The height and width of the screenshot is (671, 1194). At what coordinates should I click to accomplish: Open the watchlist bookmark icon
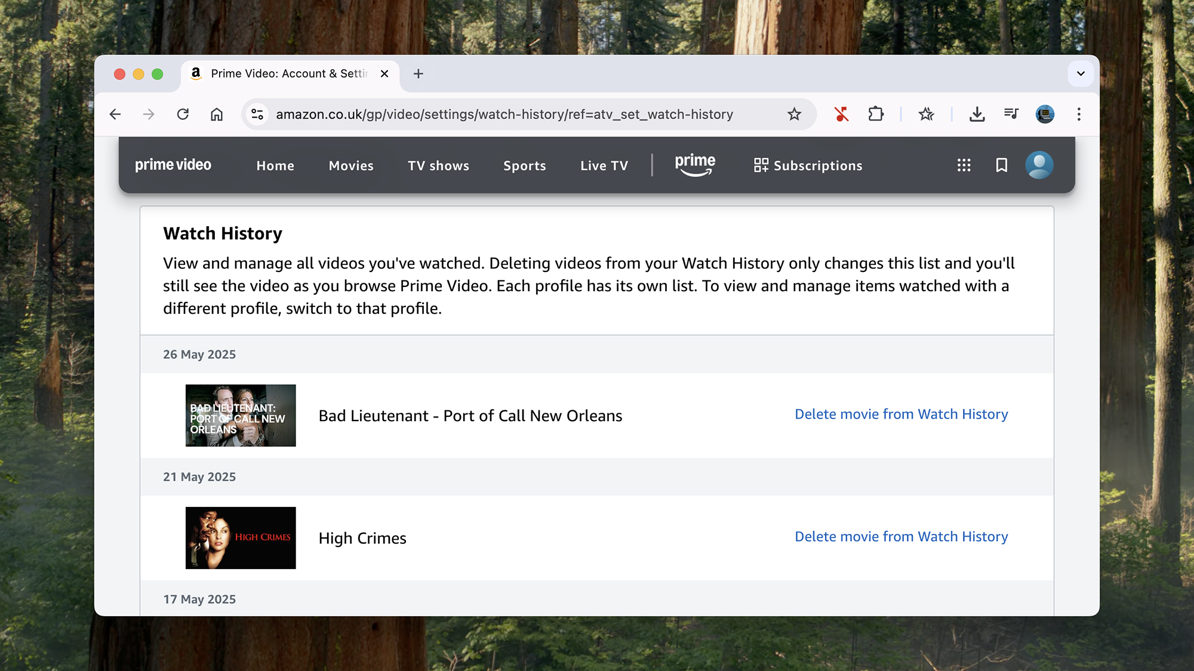pos(1001,165)
